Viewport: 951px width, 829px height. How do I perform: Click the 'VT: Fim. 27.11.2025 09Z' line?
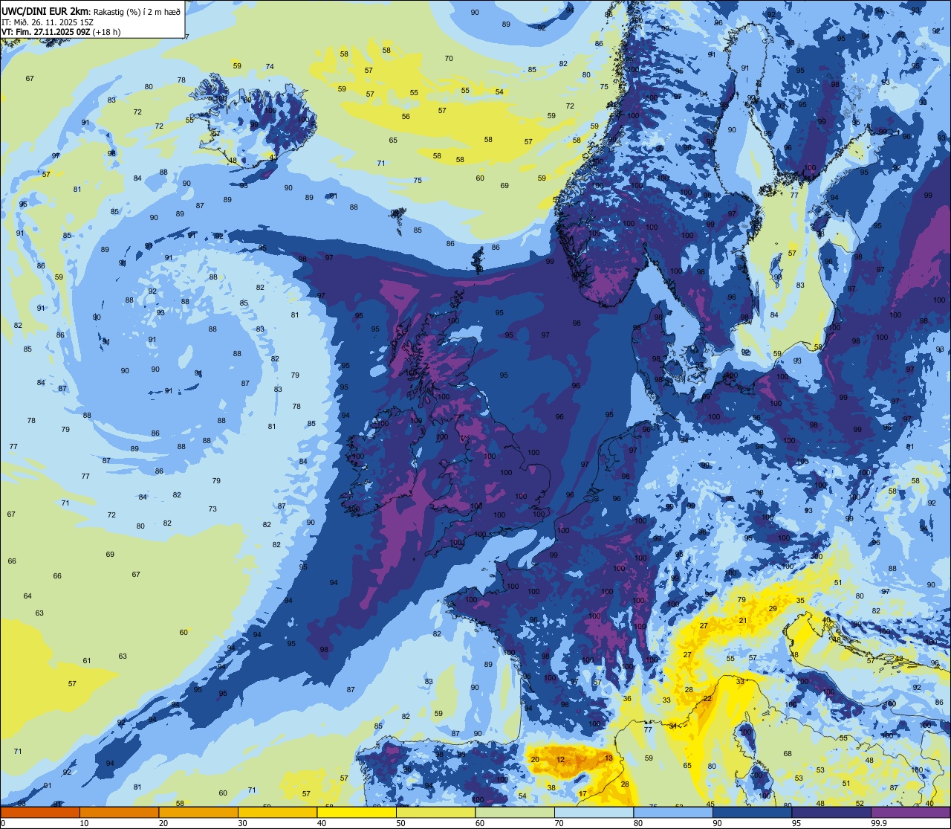[45, 32]
